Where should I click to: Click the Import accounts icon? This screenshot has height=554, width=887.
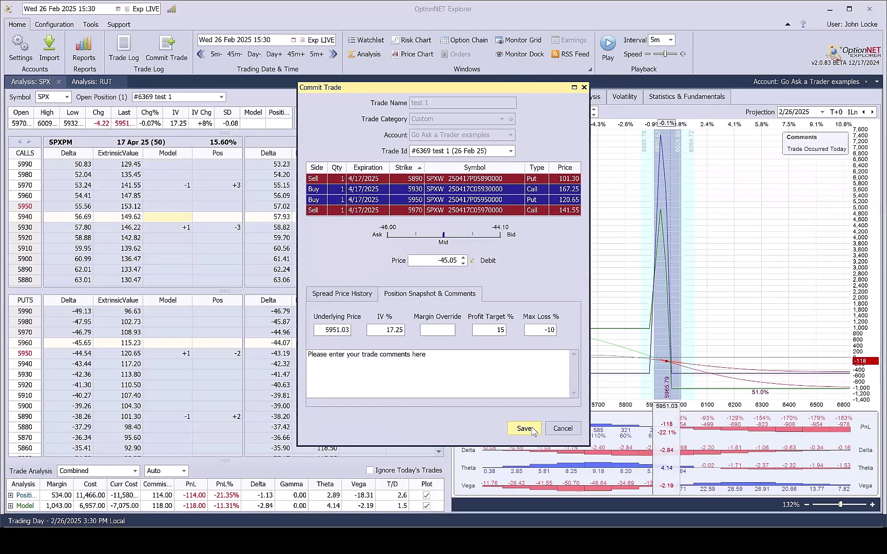point(49,48)
